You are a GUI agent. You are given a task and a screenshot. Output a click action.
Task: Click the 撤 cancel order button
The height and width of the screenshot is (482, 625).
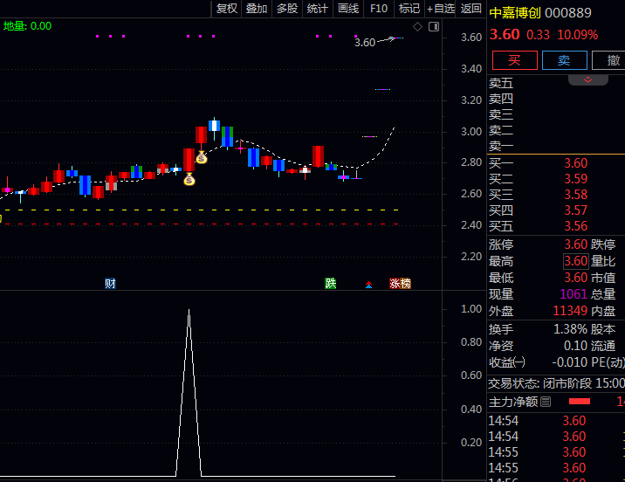pos(610,60)
